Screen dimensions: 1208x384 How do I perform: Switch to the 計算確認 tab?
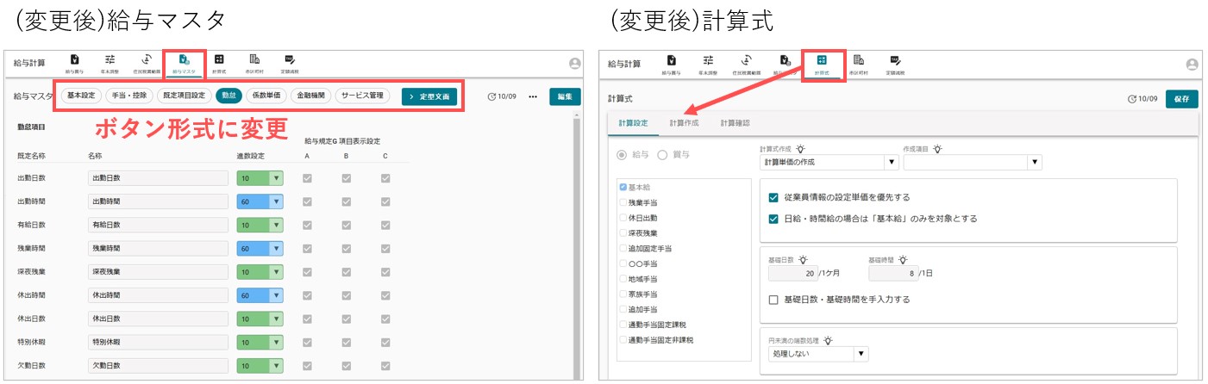pos(735,123)
